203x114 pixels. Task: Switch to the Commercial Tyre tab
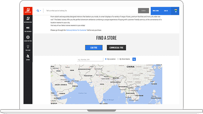coord(116,48)
